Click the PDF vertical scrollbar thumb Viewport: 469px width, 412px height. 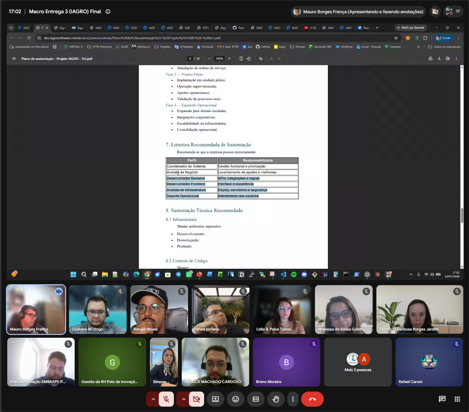click(462, 216)
